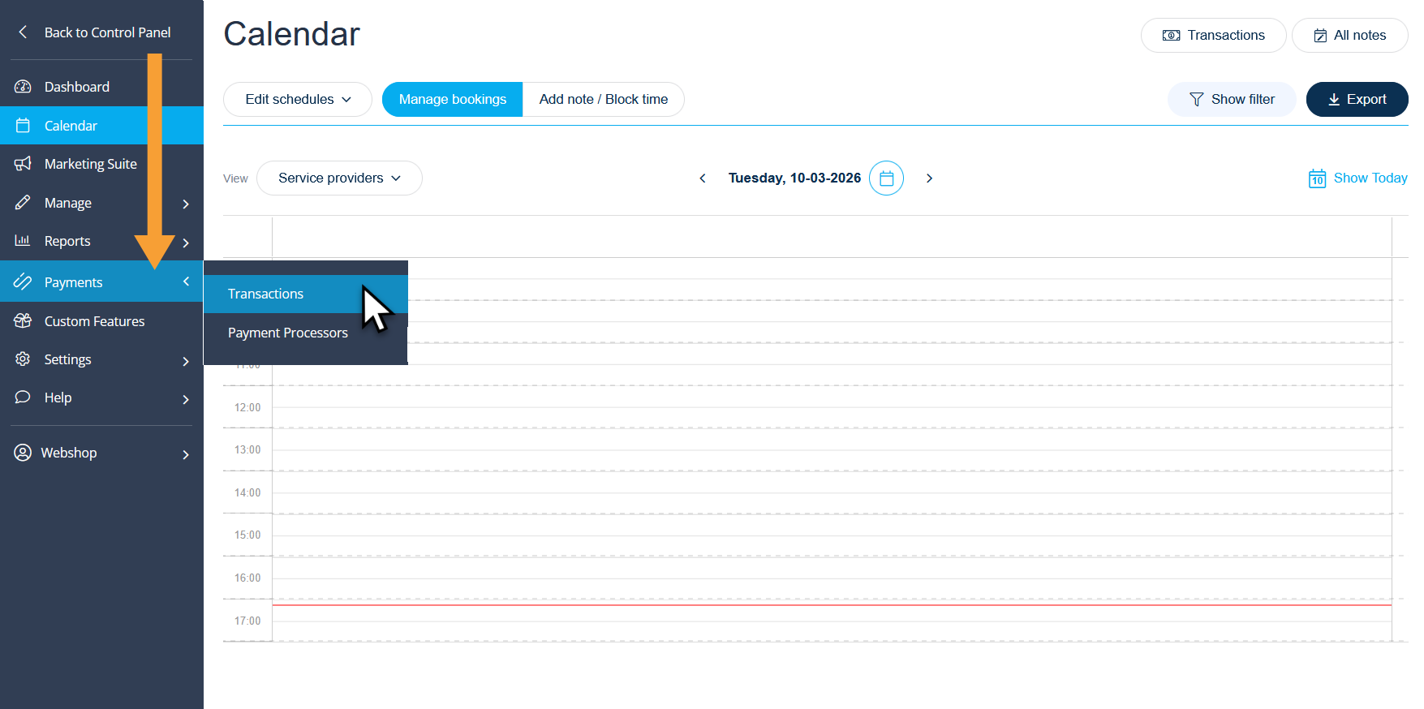Click the Export button

[x=1357, y=100]
